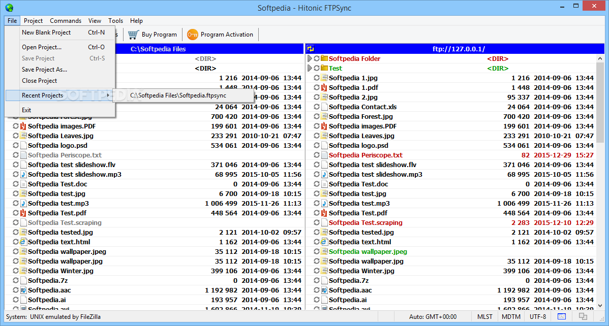The width and height of the screenshot is (609, 326).
Task: Expand the Test directory triangle
Action: coord(310,69)
